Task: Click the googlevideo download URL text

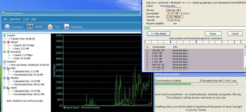Action: [x=196, y=3]
